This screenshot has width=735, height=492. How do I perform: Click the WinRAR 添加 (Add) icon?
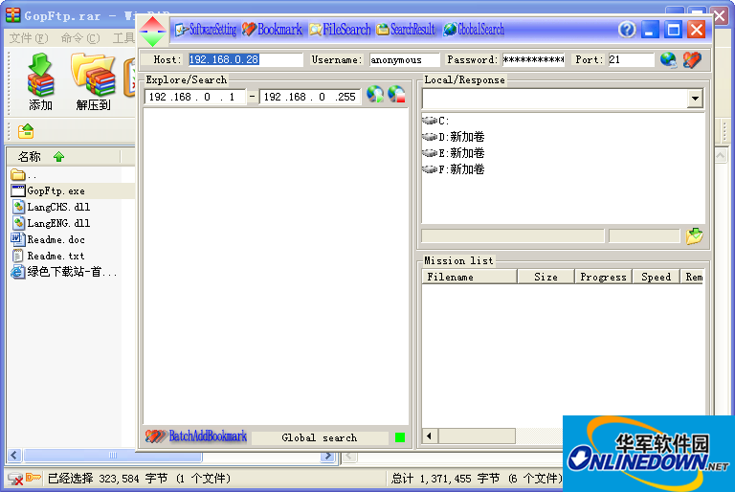[40, 81]
